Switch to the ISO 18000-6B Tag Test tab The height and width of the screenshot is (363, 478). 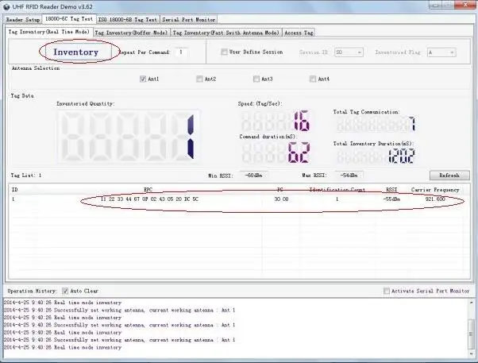point(127,20)
